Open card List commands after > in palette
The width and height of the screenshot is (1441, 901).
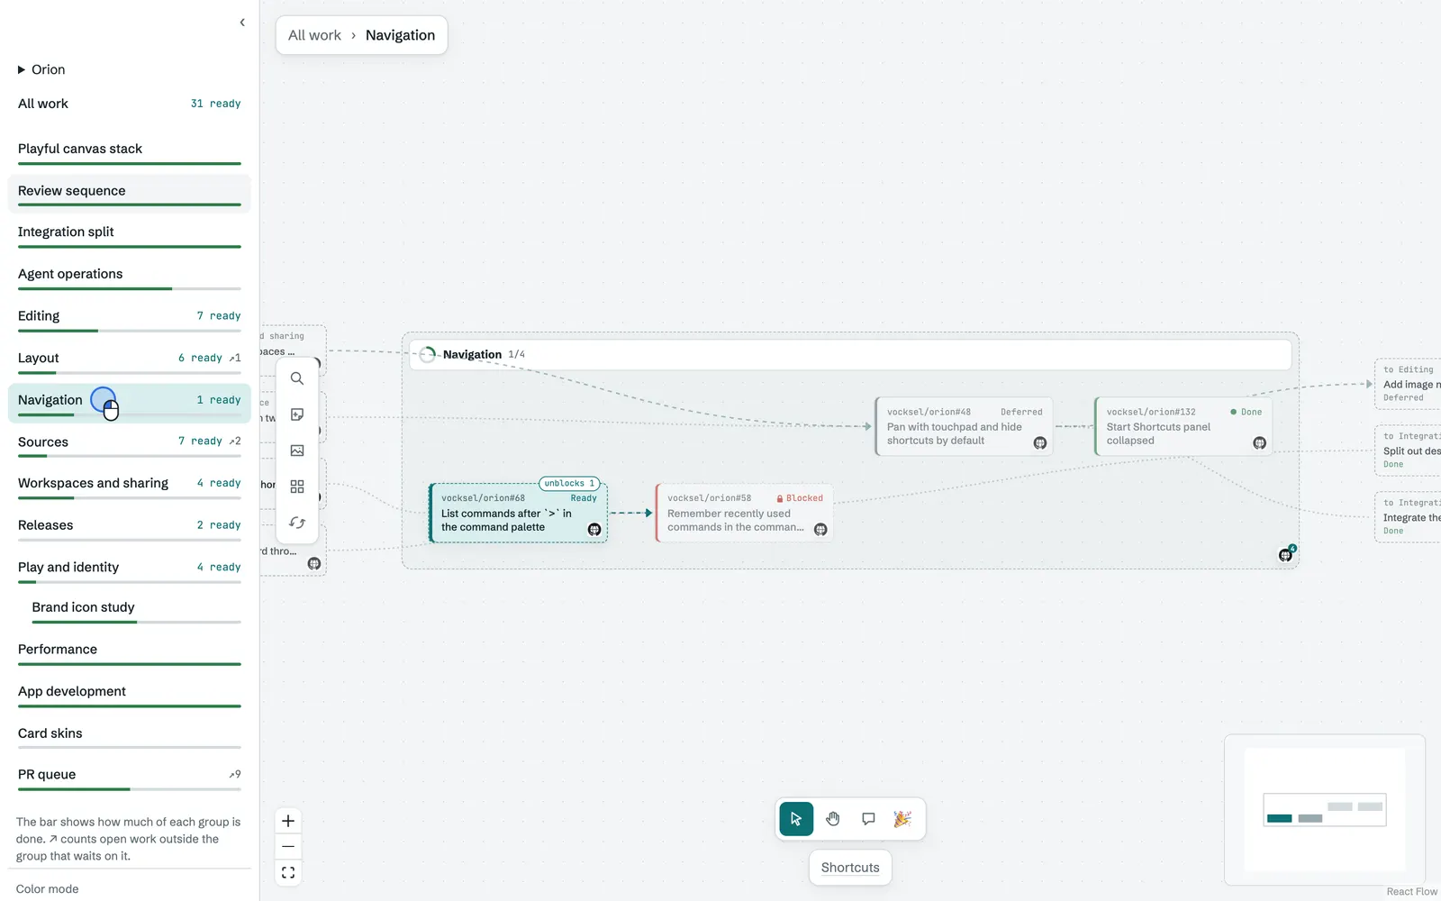click(519, 513)
